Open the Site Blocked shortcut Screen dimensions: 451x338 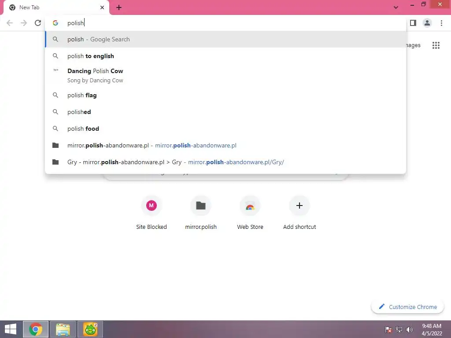pyautogui.click(x=152, y=213)
